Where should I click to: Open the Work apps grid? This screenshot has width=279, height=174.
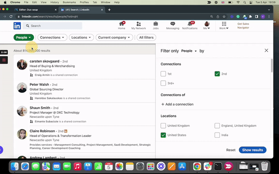(224, 26)
